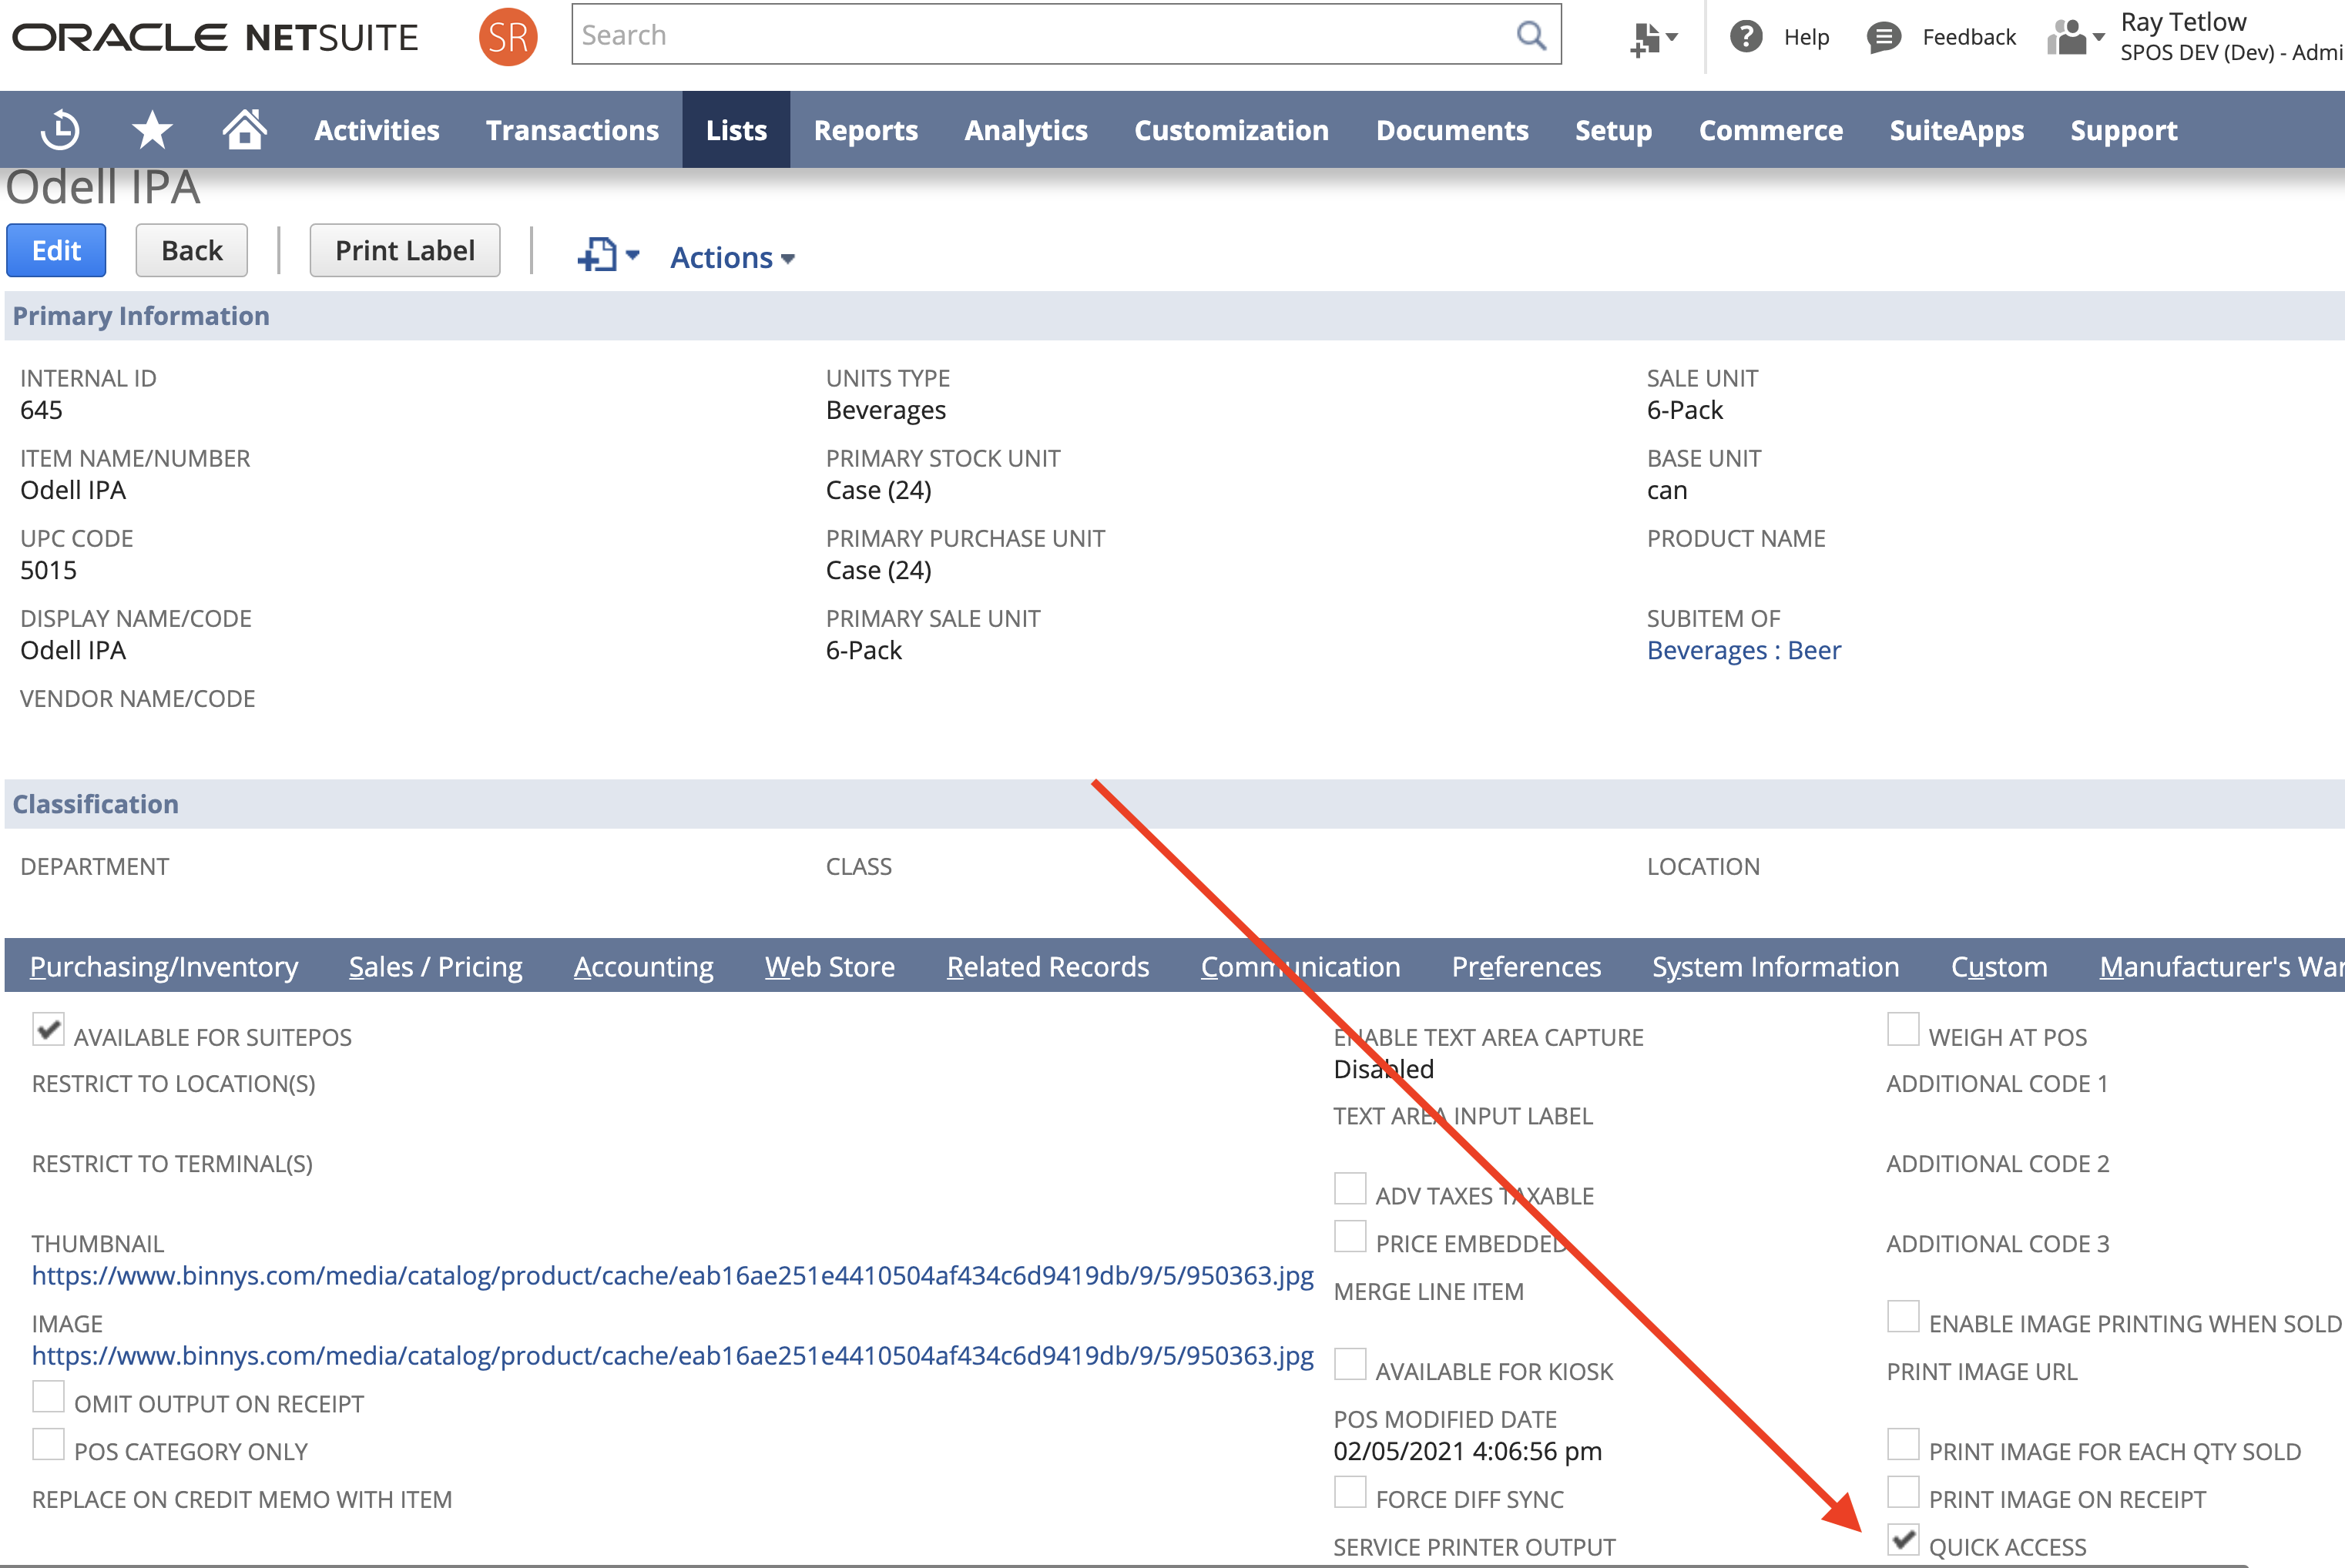This screenshot has width=2345, height=1568.
Task: Open the Recent Records clock icon
Action: tap(60, 130)
